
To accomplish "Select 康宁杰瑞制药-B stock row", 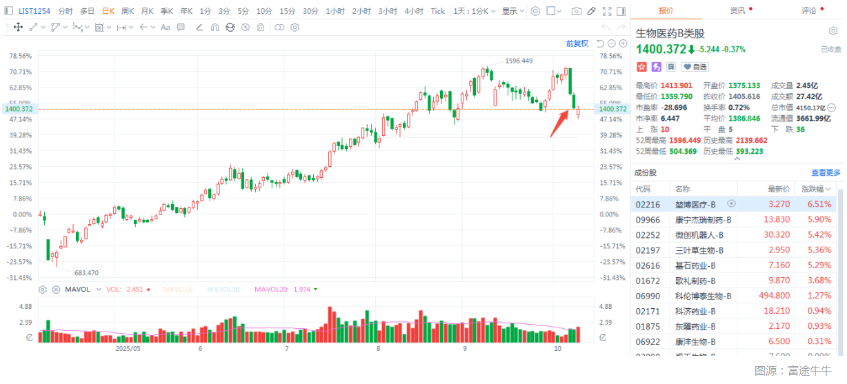I will 703,219.
